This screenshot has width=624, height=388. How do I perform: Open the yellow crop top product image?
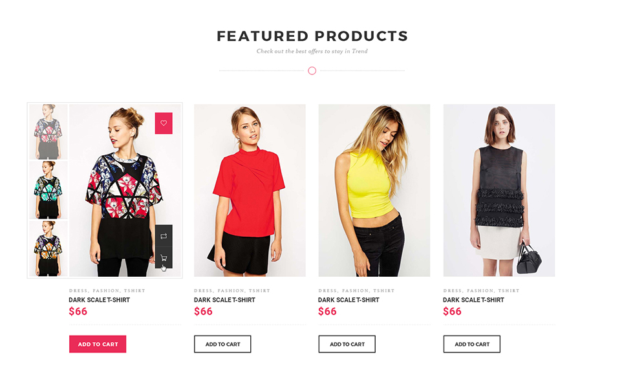point(374,190)
